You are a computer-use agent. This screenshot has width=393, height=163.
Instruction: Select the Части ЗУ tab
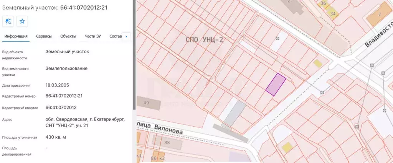pos(93,36)
